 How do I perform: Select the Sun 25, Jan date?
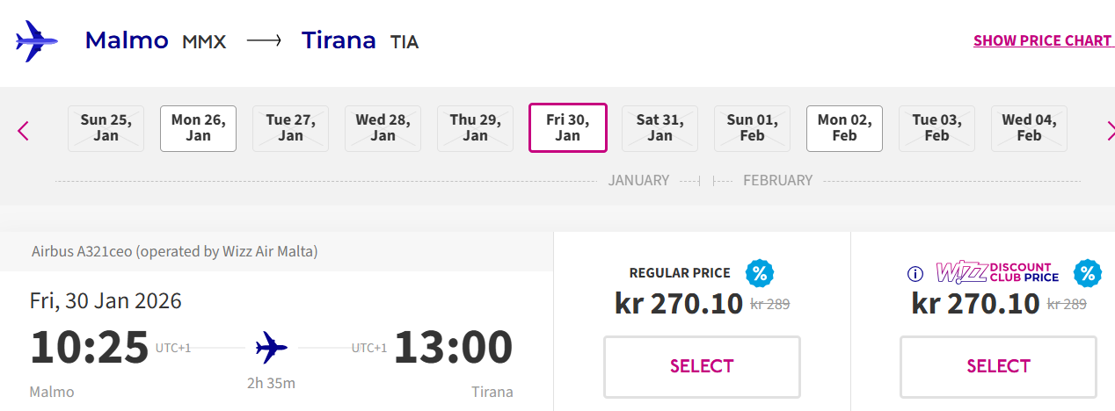click(106, 128)
